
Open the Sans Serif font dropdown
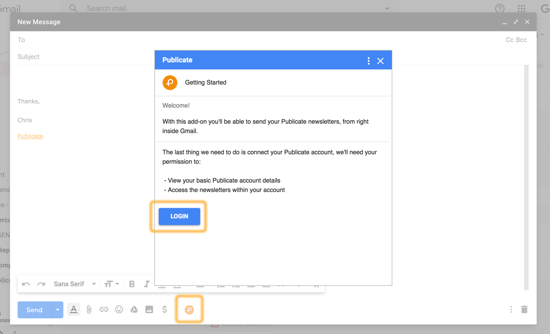click(75, 284)
